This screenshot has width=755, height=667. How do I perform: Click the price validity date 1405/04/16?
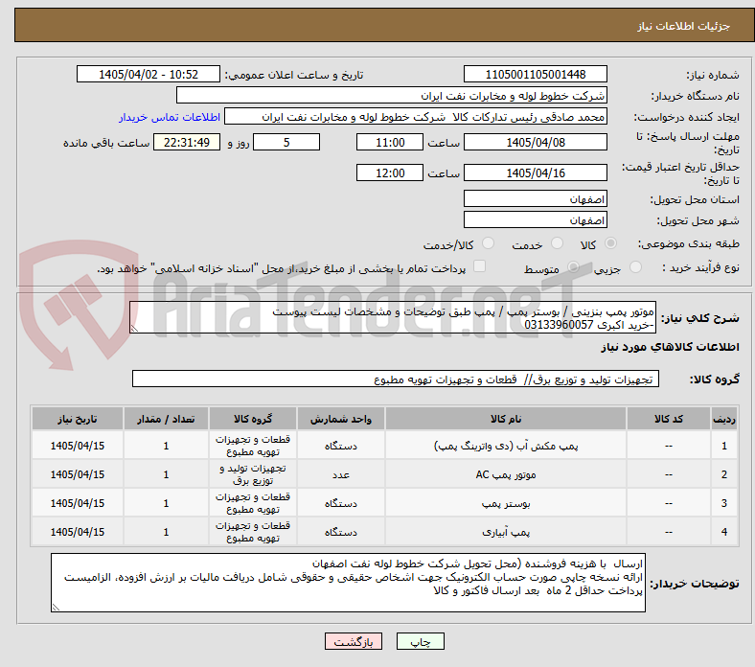(x=536, y=172)
